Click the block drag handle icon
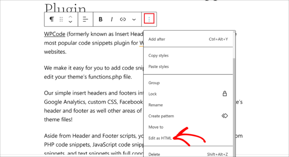 pos(61,19)
